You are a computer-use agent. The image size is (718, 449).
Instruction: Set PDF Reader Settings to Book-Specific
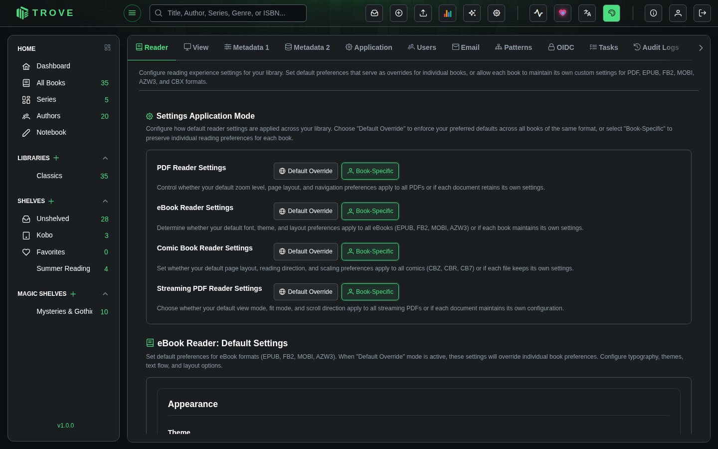(370, 171)
